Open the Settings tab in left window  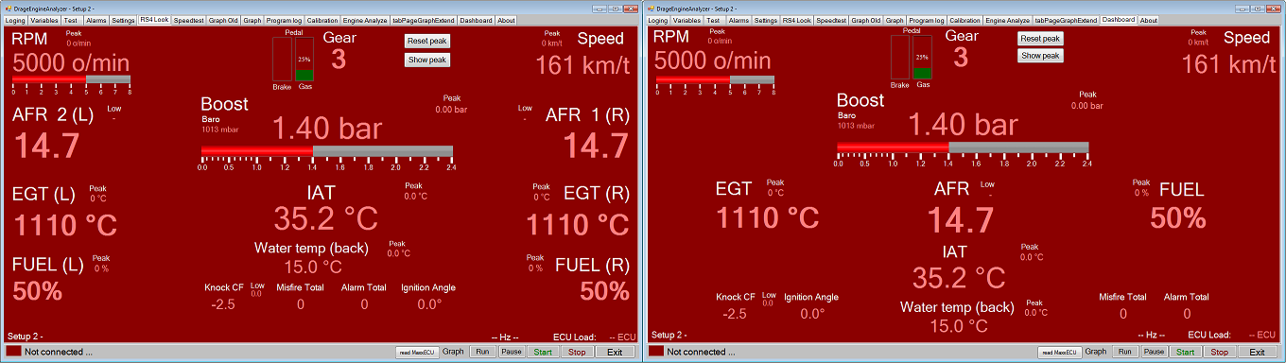[x=123, y=20]
